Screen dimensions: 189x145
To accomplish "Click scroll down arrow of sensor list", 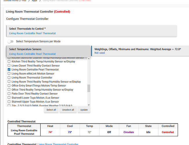I will [89, 105].
